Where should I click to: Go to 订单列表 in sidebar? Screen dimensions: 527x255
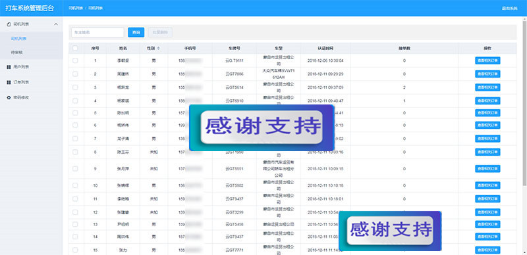click(x=21, y=82)
